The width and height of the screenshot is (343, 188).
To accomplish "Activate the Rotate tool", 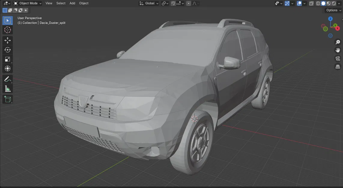I will (7, 50).
